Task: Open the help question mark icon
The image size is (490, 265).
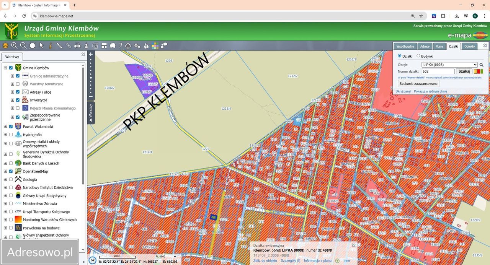Action: coord(121,46)
